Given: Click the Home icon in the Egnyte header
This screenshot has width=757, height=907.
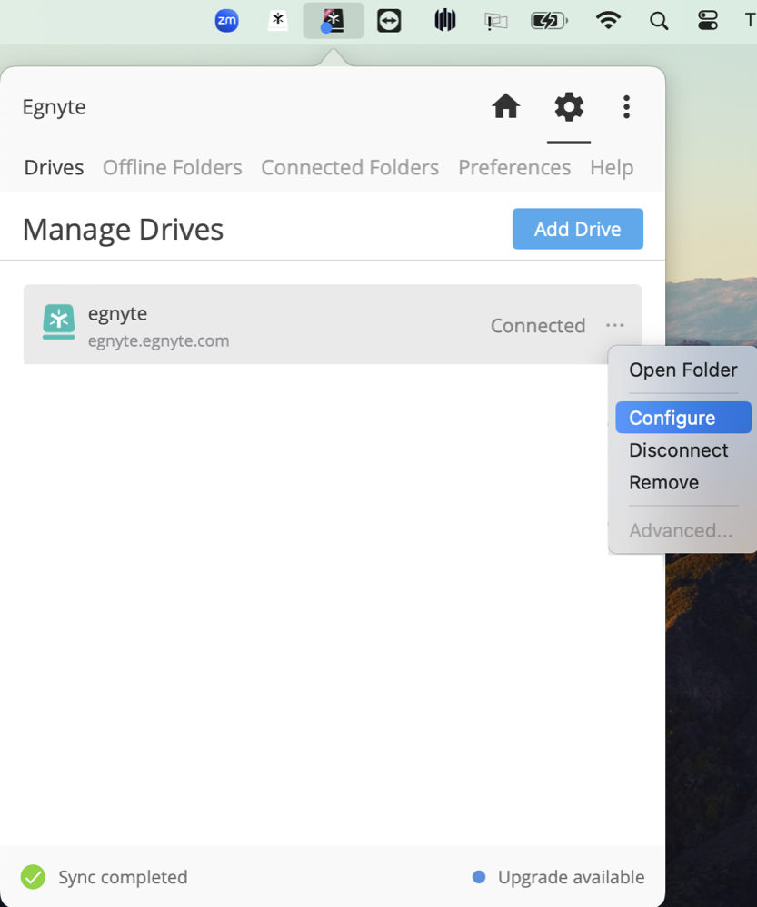Looking at the screenshot, I should click(x=505, y=106).
